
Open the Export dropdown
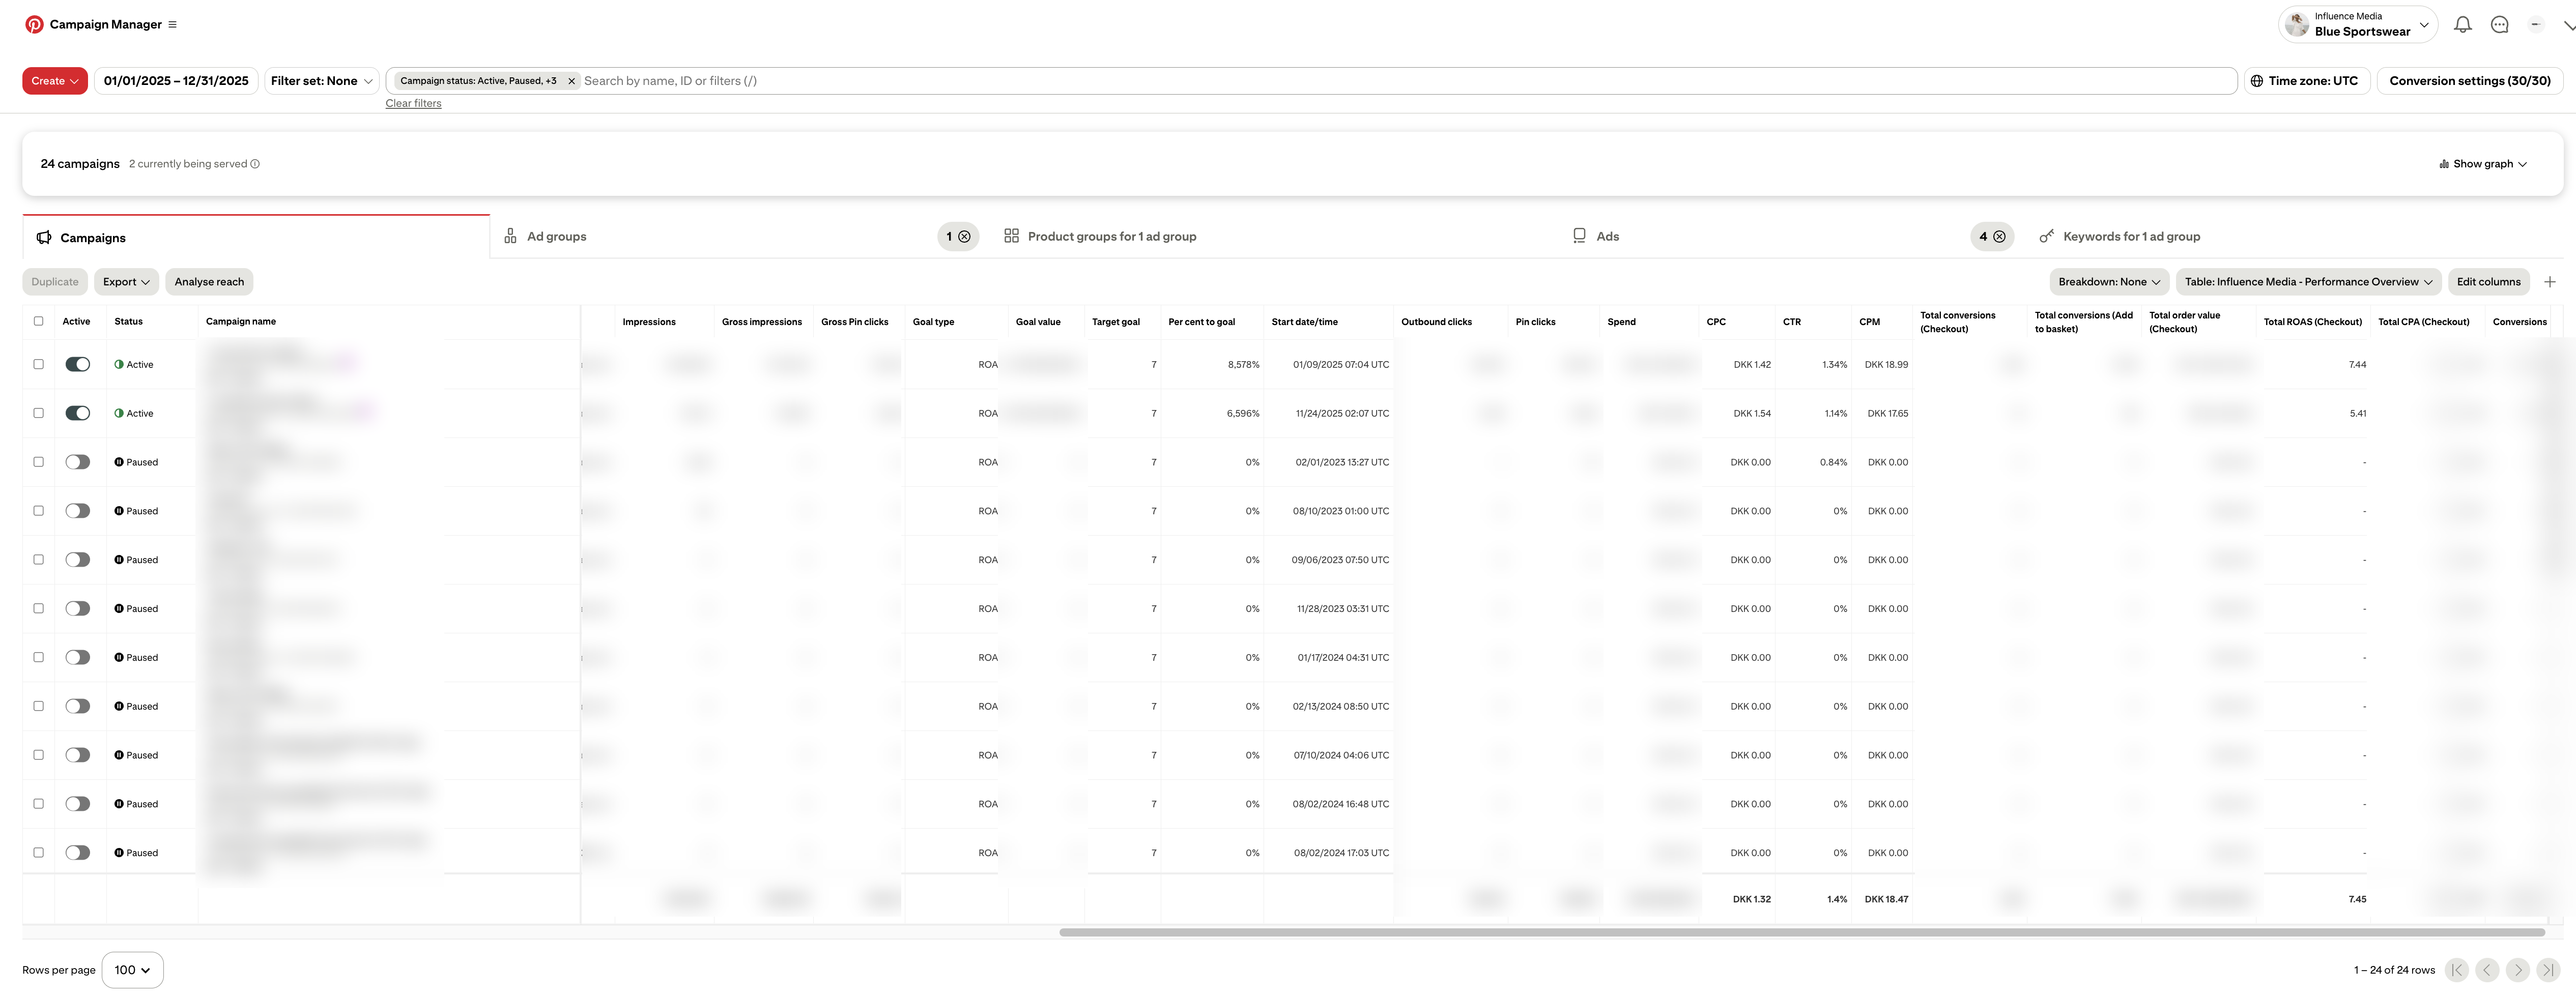(x=126, y=282)
